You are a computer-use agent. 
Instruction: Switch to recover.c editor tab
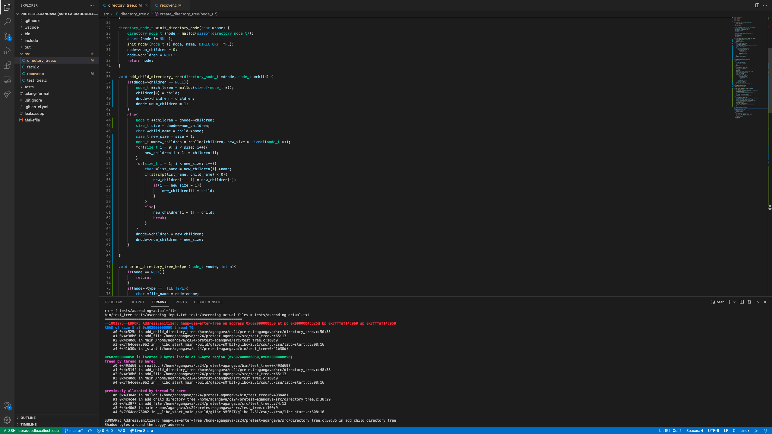pyautogui.click(x=168, y=5)
